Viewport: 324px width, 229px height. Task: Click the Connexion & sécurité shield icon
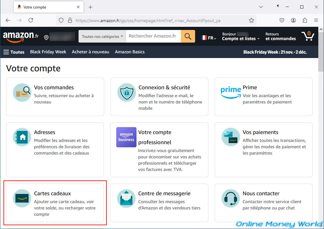point(127,92)
